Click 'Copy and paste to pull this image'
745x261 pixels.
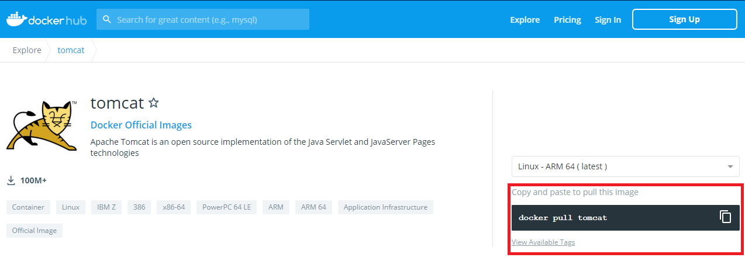point(575,192)
